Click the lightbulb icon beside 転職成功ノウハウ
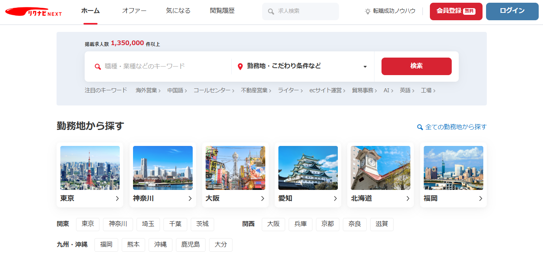The height and width of the screenshot is (258, 543). (x=367, y=11)
